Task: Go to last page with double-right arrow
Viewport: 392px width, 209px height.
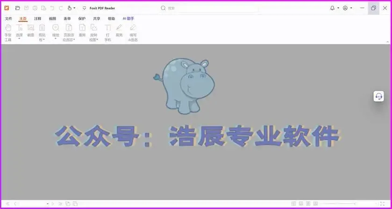Action: point(60,204)
